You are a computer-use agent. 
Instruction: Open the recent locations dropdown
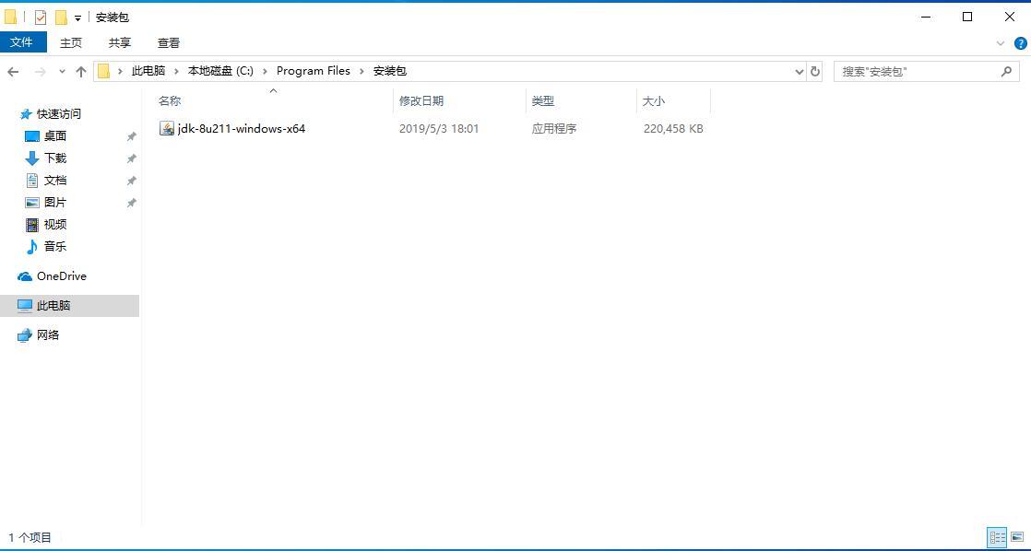(62, 72)
